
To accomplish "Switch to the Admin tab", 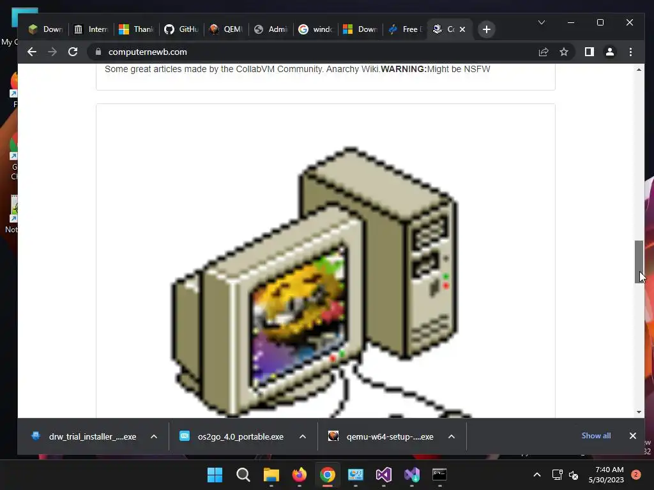I will point(271,29).
